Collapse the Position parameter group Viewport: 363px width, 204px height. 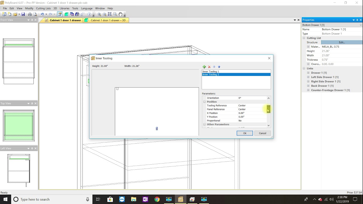204,102
